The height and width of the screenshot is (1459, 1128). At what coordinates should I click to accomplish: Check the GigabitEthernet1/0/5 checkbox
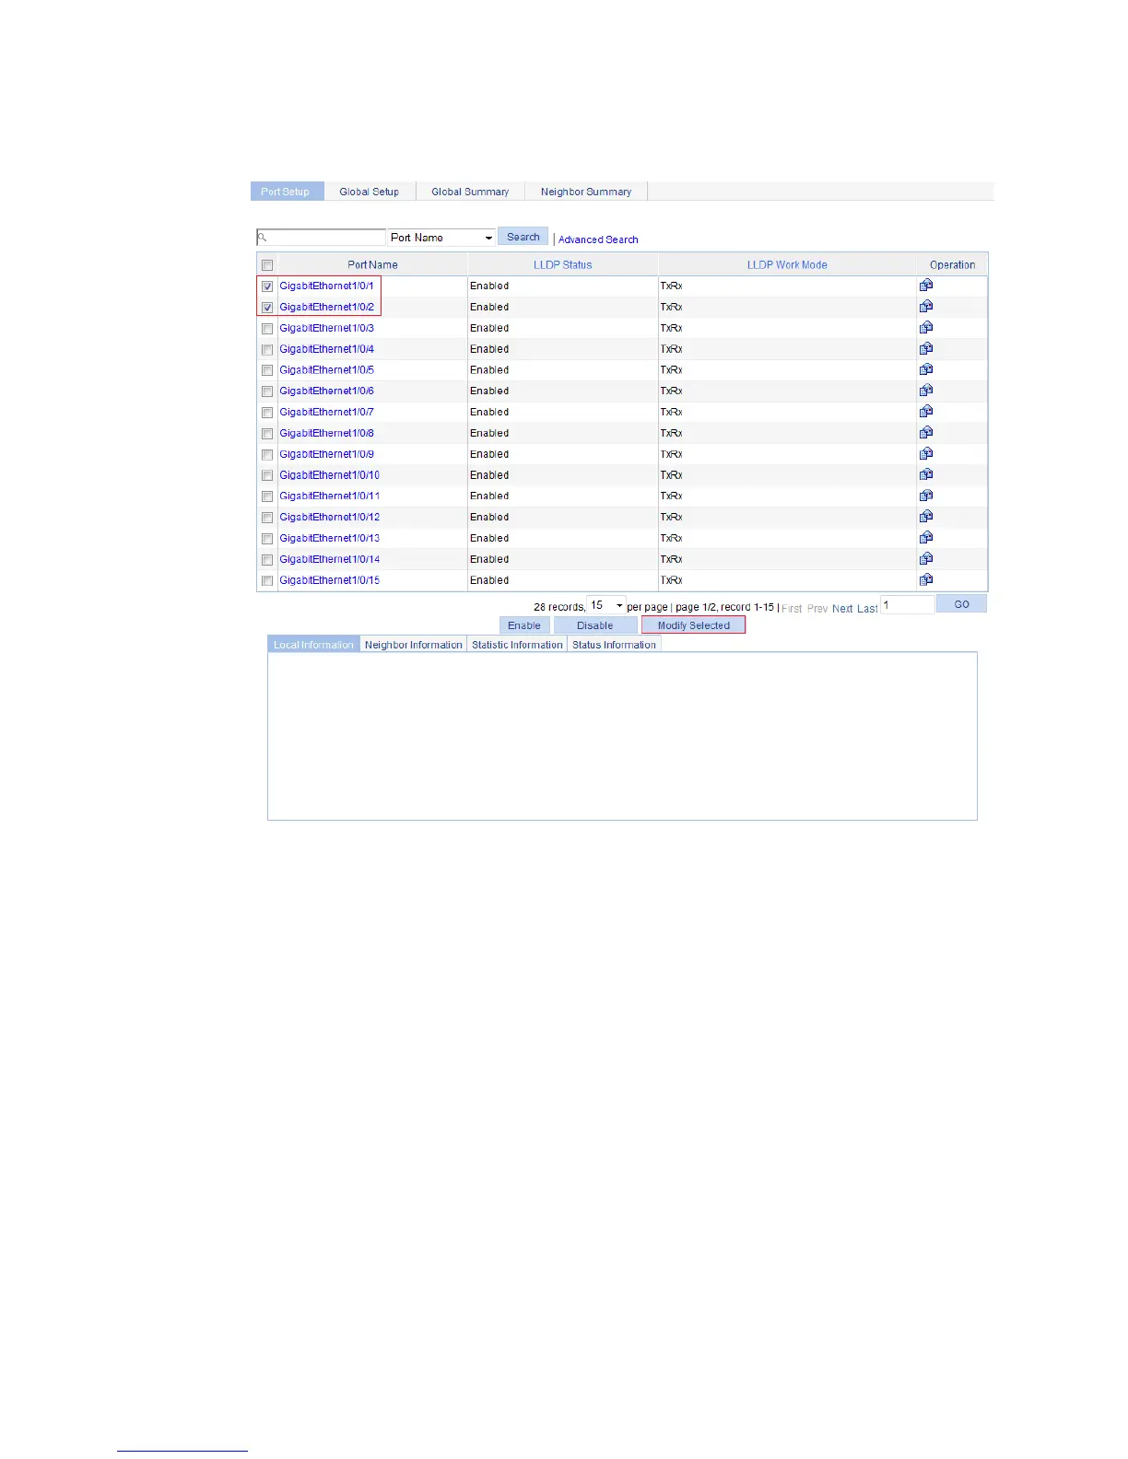click(x=267, y=370)
